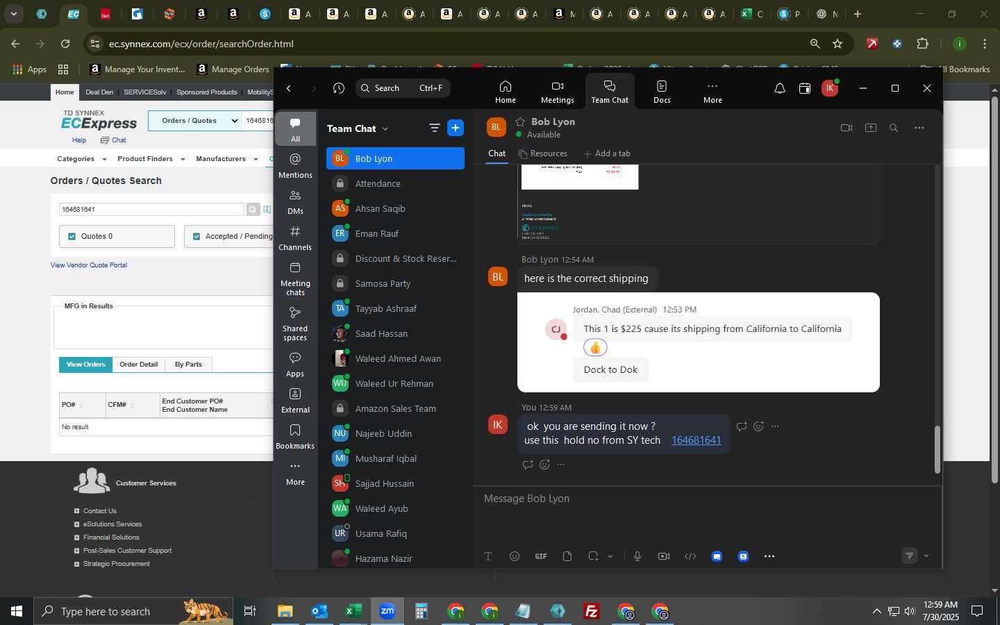Expand the Team Chat dropdown

(x=385, y=128)
